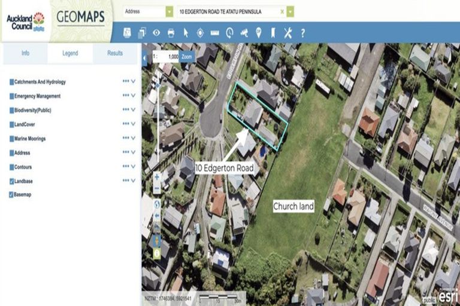Expand the Catchments And Hydrology chevron
This screenshot has width=460, height=306.
(133, 81)
